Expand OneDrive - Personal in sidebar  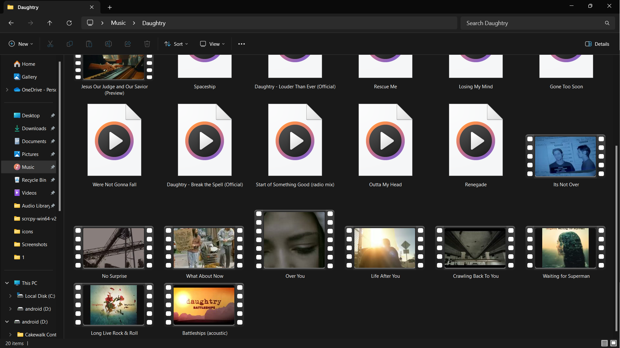[7, 90]
